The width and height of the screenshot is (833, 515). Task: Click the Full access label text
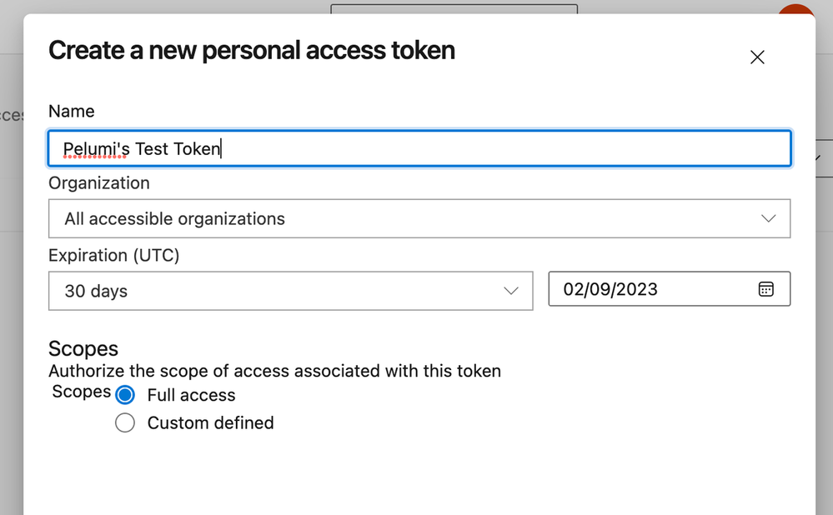coord(191,395)
